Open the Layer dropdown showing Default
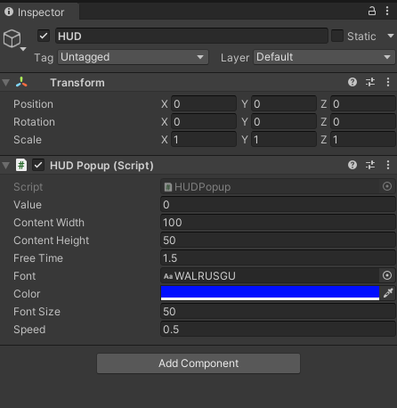 [324, 57]
